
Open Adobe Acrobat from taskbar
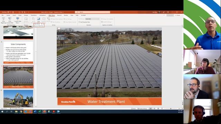point(54,112)
